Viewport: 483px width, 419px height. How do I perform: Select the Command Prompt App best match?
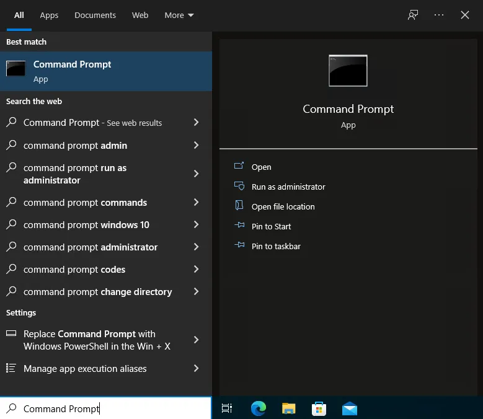[x=106, y=71]
